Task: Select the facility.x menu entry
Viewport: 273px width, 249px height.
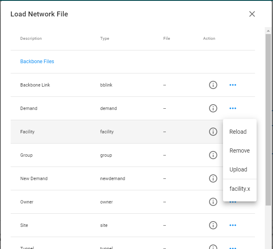Action: [x=239, y=189]
